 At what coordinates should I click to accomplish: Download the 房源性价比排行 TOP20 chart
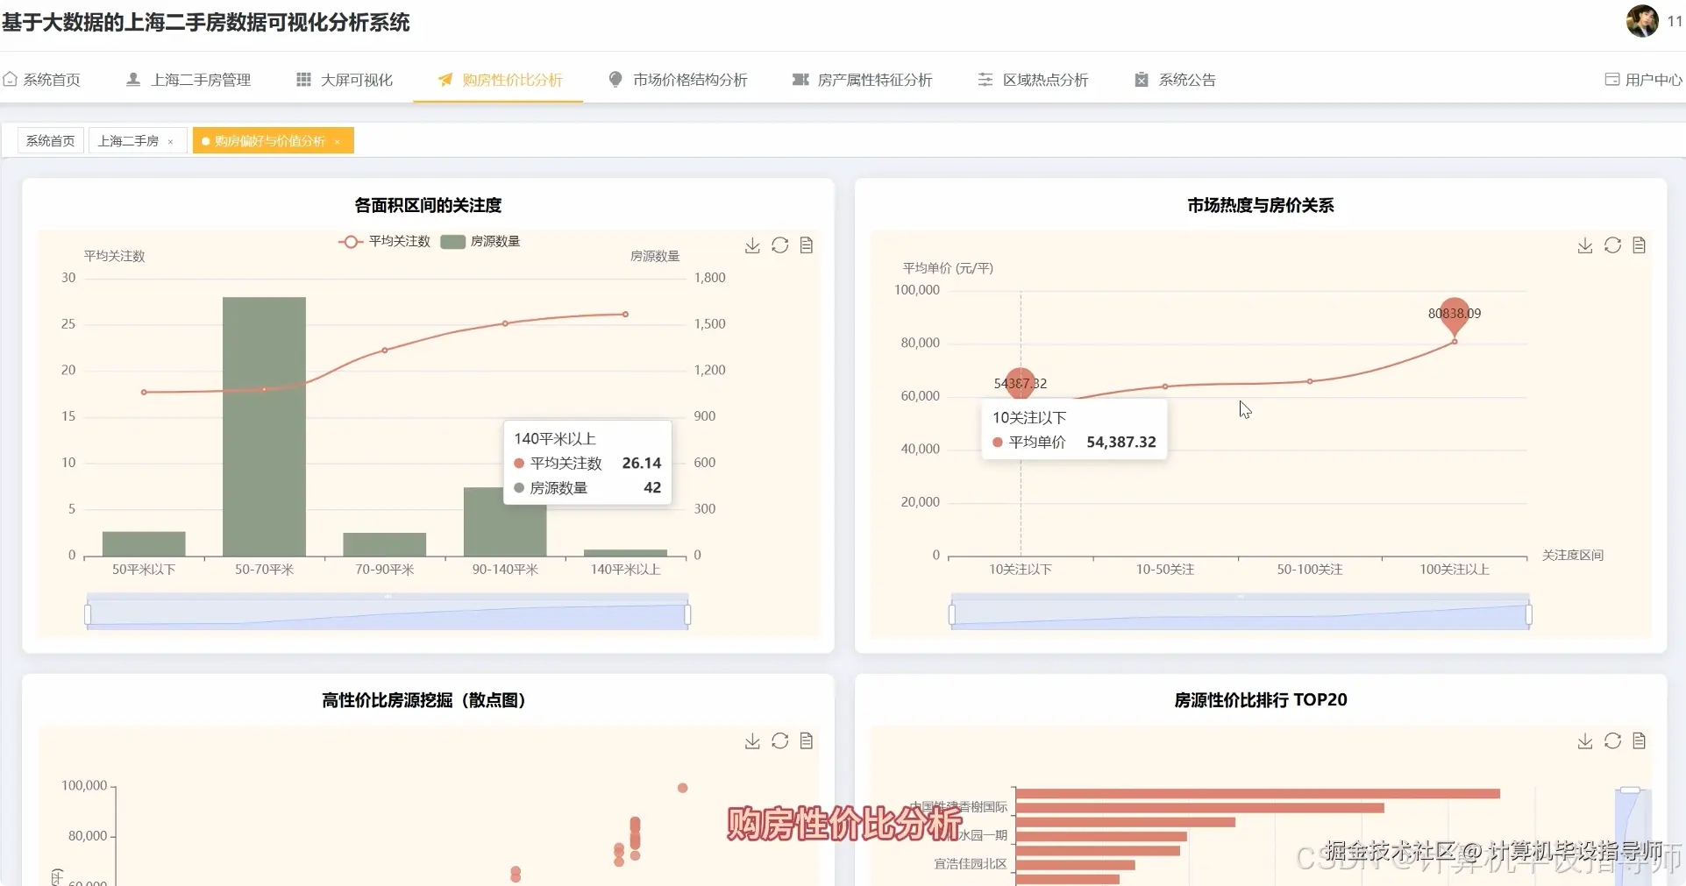coord(1583,741)
